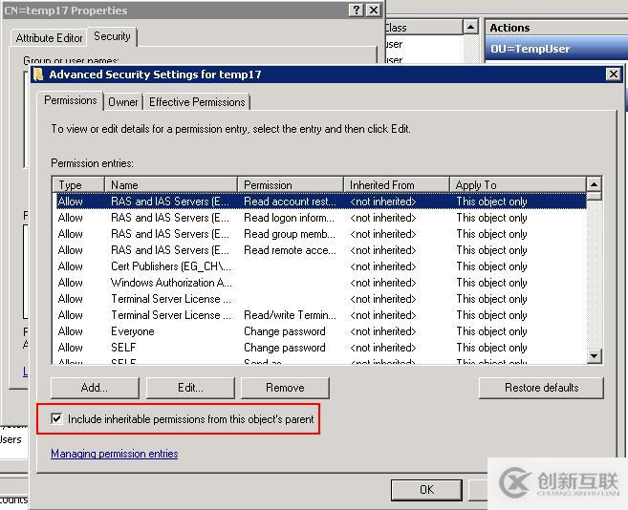Click the Add... button
The height and width of the screenshot is (510, 628).
coord(95,388)
